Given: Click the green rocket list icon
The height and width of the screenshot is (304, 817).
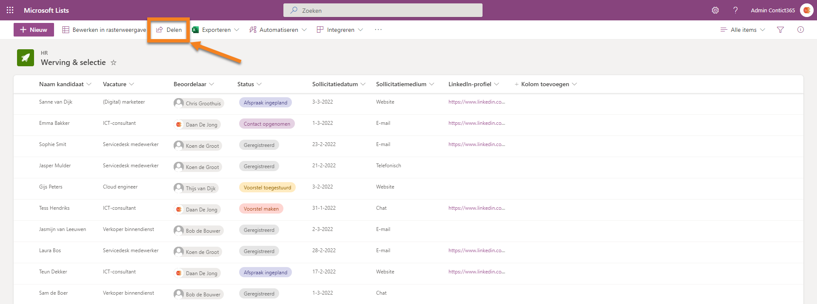Looking at the screenshot, I should [26, 58].
